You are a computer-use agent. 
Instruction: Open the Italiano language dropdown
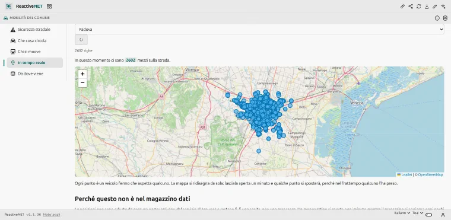pos(402,213)
